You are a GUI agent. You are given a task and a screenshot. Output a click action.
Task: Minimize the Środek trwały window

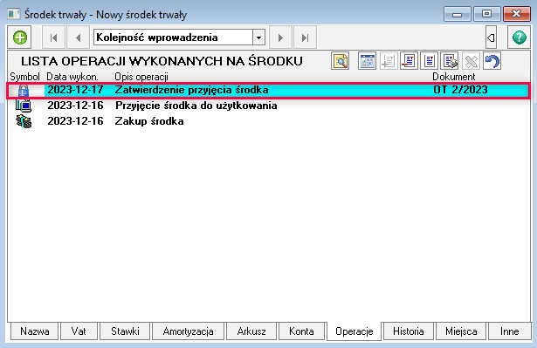coord(458,14)
